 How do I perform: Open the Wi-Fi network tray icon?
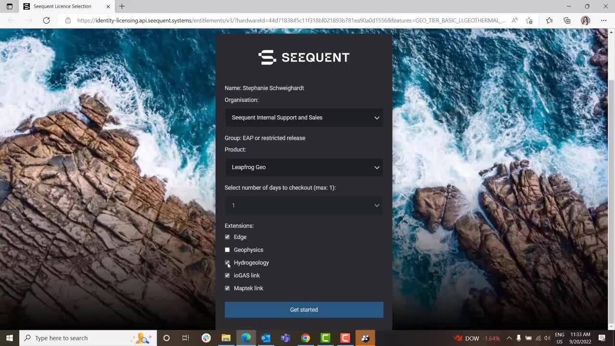coord(538,338)
